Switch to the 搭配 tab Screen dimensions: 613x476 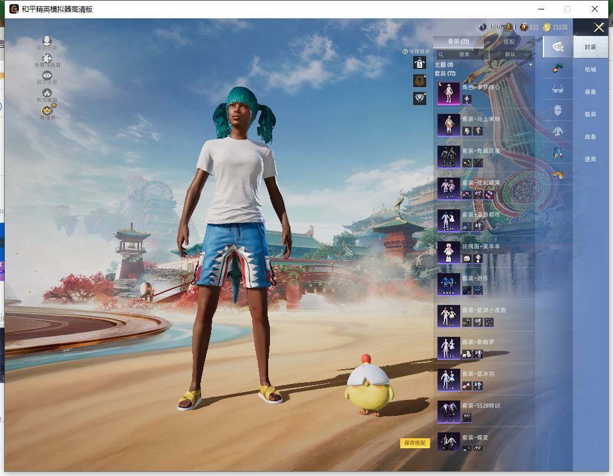(509, 42)
